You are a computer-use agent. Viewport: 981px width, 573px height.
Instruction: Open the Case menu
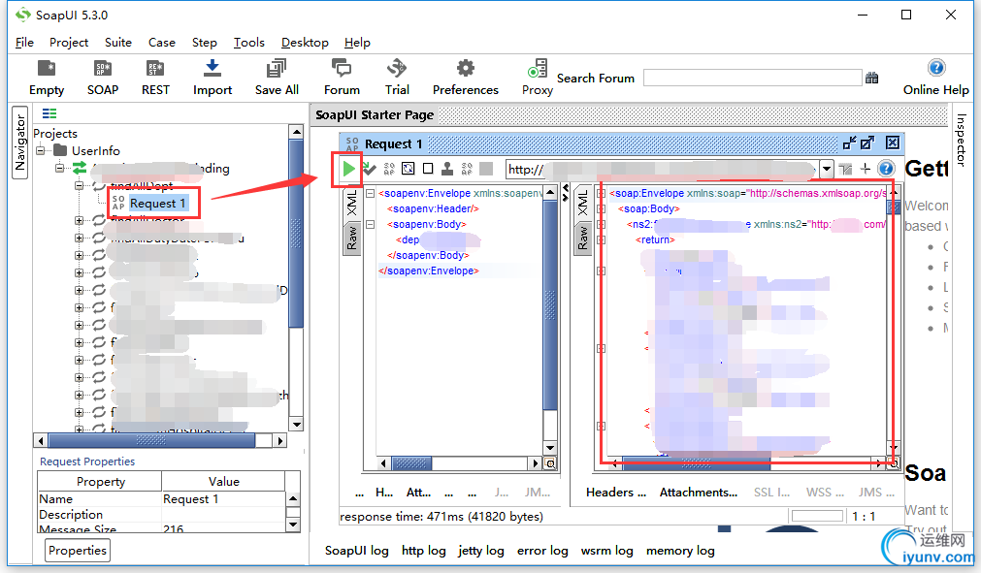tap(161, 43)
